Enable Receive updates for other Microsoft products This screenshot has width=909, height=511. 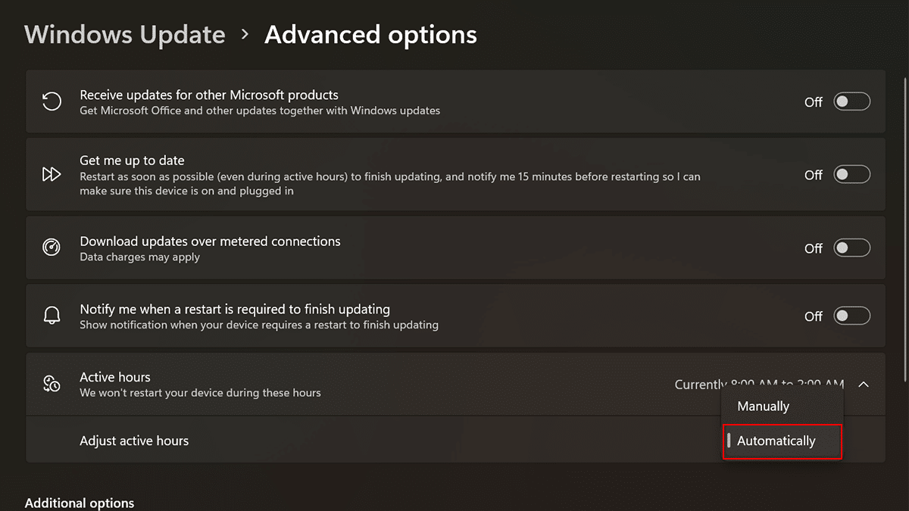pyautogui.click(x=851, y=101)
